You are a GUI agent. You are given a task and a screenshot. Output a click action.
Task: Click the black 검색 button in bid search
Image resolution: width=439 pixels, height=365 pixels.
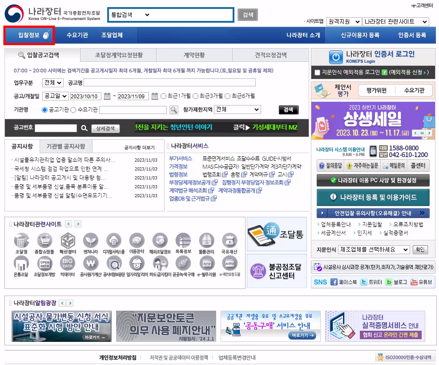pos(289,110)
